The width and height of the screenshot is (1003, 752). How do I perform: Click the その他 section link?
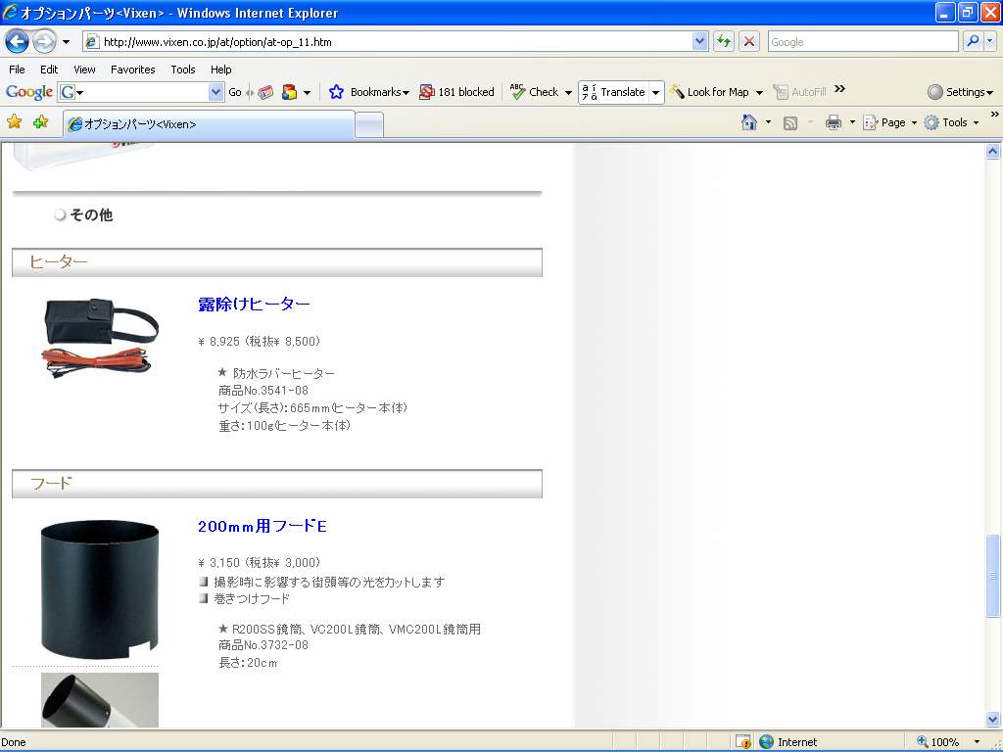pos(91,214)
